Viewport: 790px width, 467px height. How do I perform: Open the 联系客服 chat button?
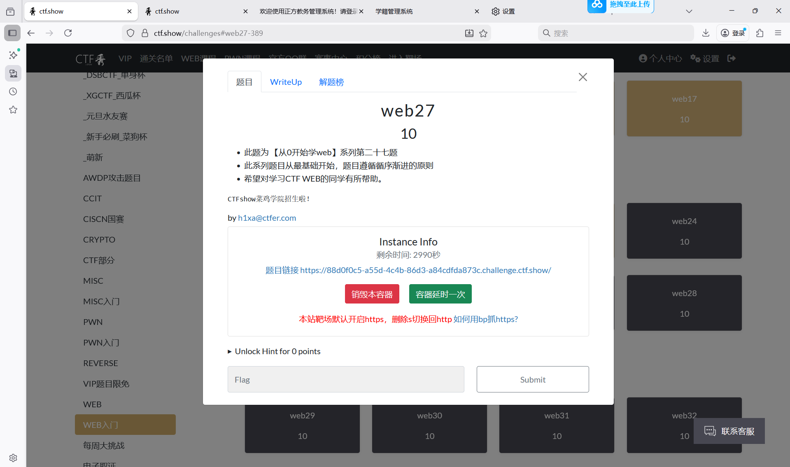(729, 431)
